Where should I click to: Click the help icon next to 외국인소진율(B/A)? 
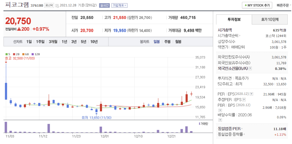[x=250, y=69]
